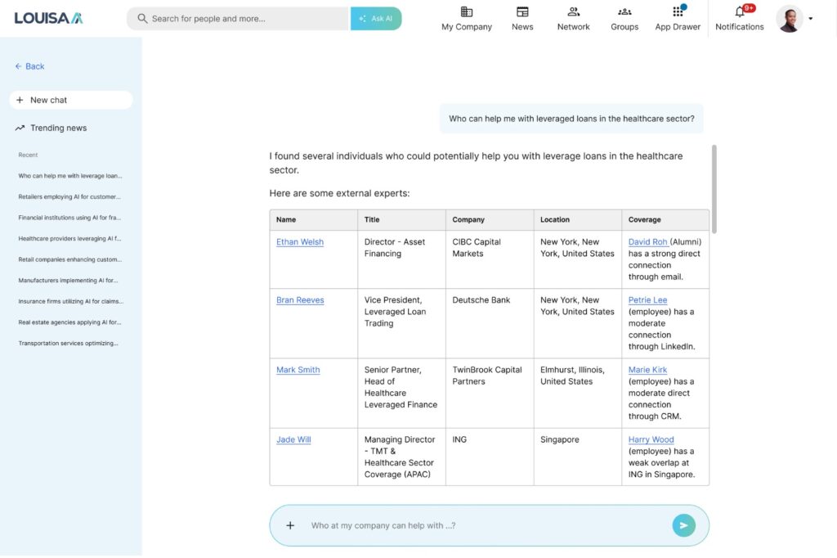This screenshot has width=837, height=558.
Task: Open the Groups icon
Action: point(624,12)
